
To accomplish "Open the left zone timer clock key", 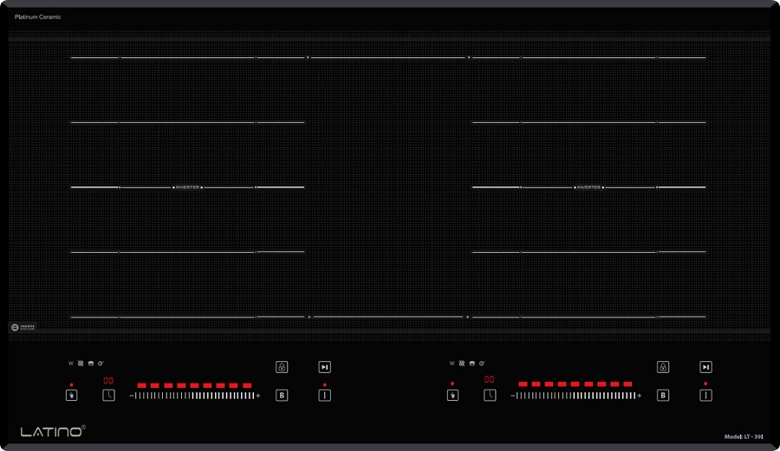I will tap(108, 396).
